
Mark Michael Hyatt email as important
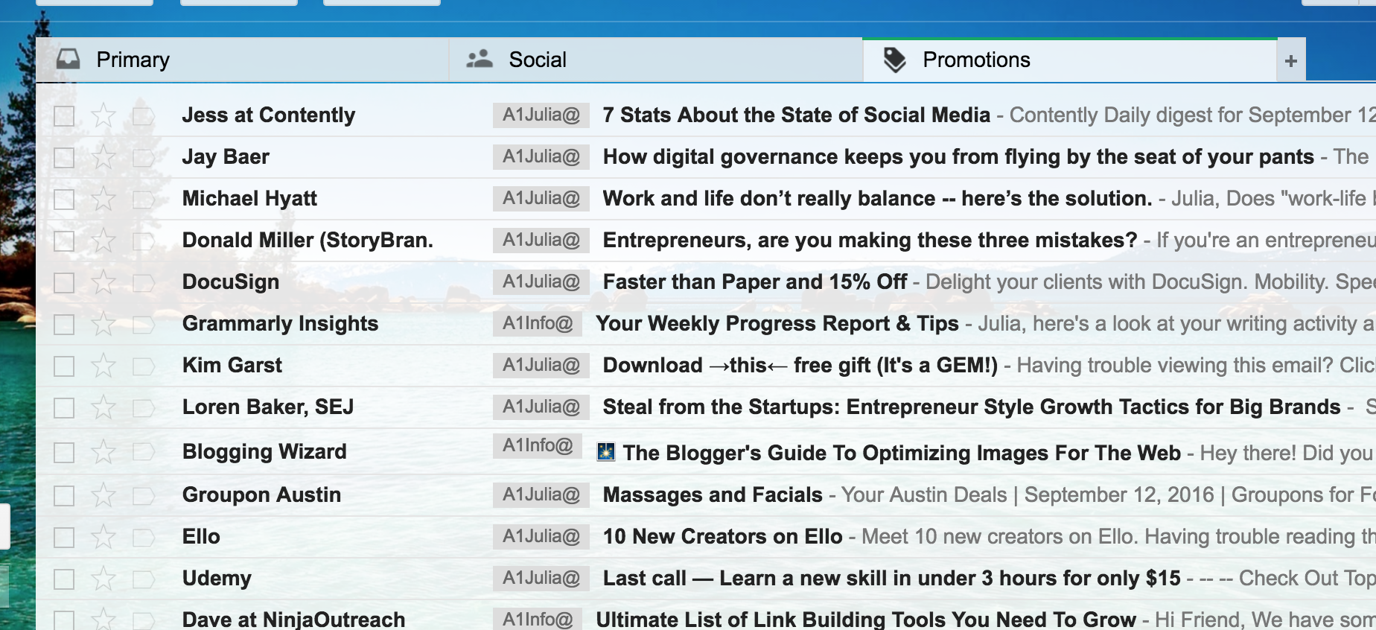coord(143,200)
